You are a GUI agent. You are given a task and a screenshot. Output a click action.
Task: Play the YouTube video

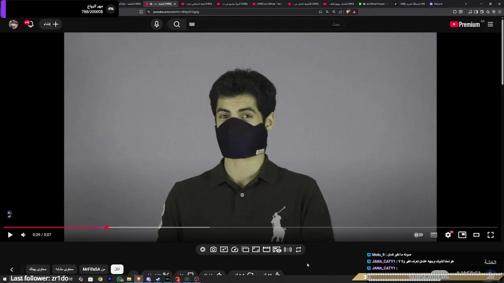(x=10, y=235)
